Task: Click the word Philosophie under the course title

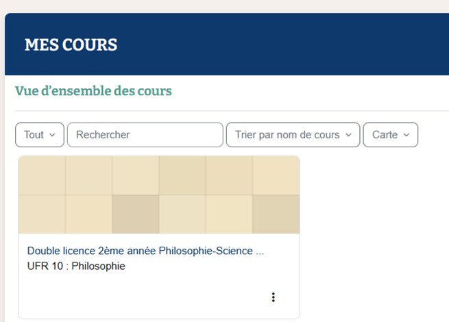Action: point(98,266)
